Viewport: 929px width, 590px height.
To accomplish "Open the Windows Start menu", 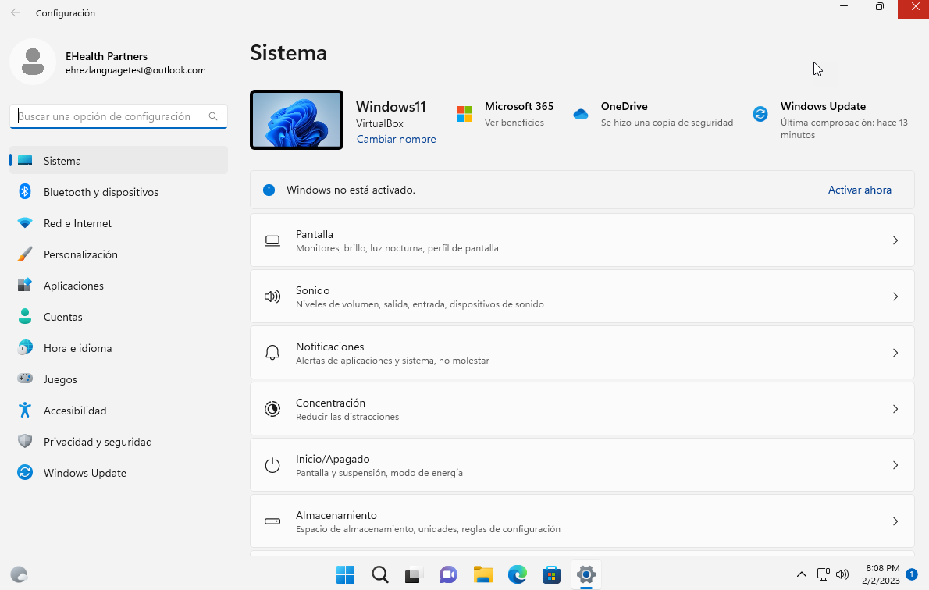I will pos(345,574).
